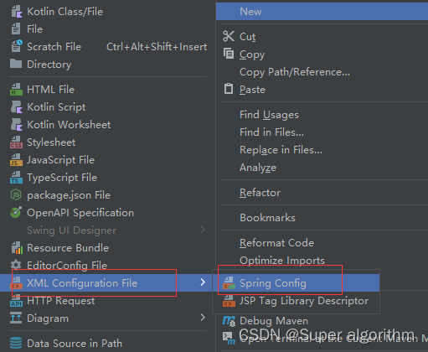Screen dimensions: 428x352
Task: Click the Spring Config leaf icon
Action: point(229,283)
